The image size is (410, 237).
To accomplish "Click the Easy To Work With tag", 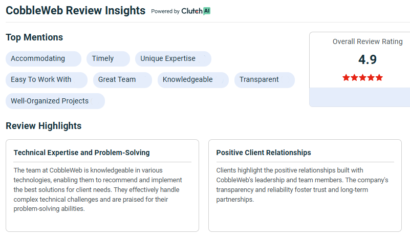I will tap(47, 80).
